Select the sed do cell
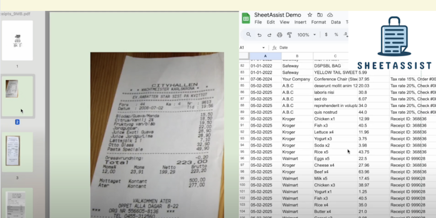Screen dimensions: 436x218 pyautogui.click(x=336, y=99)
